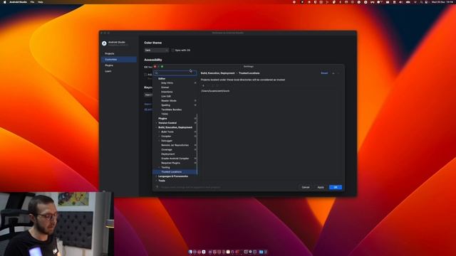Click the Apple menu icon
456x256 pixels.
4,2
